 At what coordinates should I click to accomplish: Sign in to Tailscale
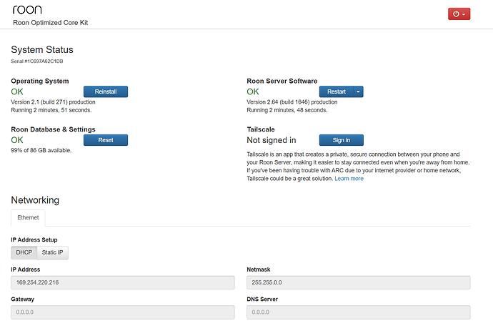341,140
